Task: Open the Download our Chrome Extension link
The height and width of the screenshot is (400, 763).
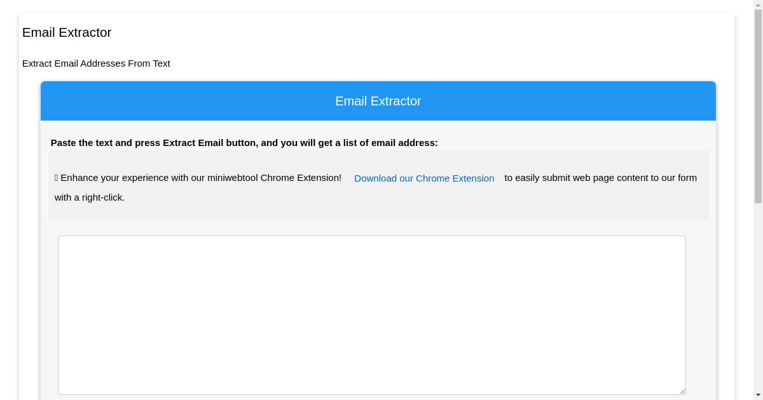Action: (424, 178)
